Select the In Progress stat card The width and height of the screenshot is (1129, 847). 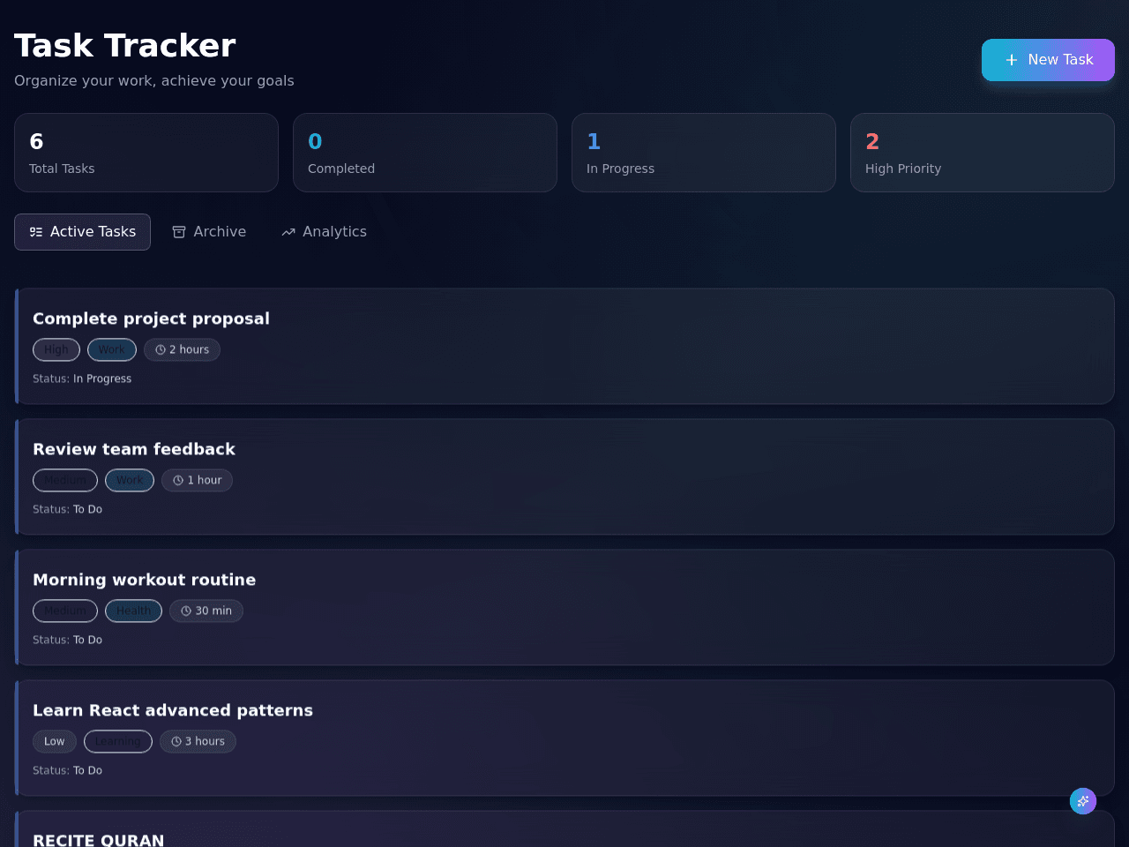tap(704, 153)
